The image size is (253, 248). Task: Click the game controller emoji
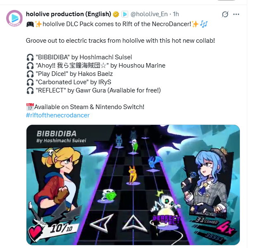tap(30, 24)
